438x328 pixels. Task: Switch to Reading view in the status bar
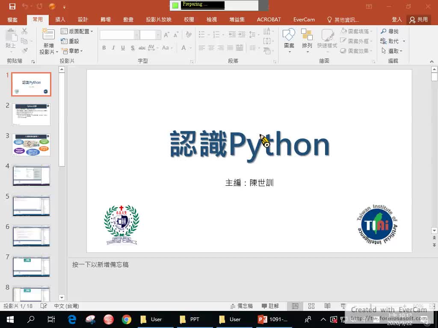[x=327, y=306]
